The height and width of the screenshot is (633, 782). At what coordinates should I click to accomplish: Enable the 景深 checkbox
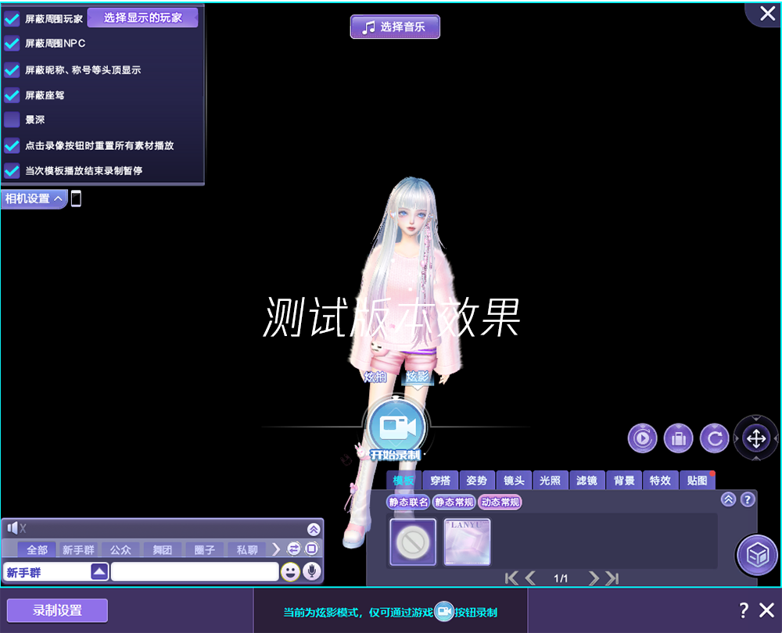pyautogui.click(x=11, y=120)
